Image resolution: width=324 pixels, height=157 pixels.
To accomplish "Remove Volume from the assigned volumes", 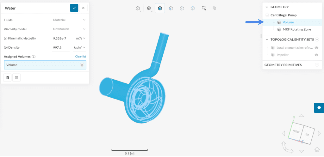I will [82, 65].
